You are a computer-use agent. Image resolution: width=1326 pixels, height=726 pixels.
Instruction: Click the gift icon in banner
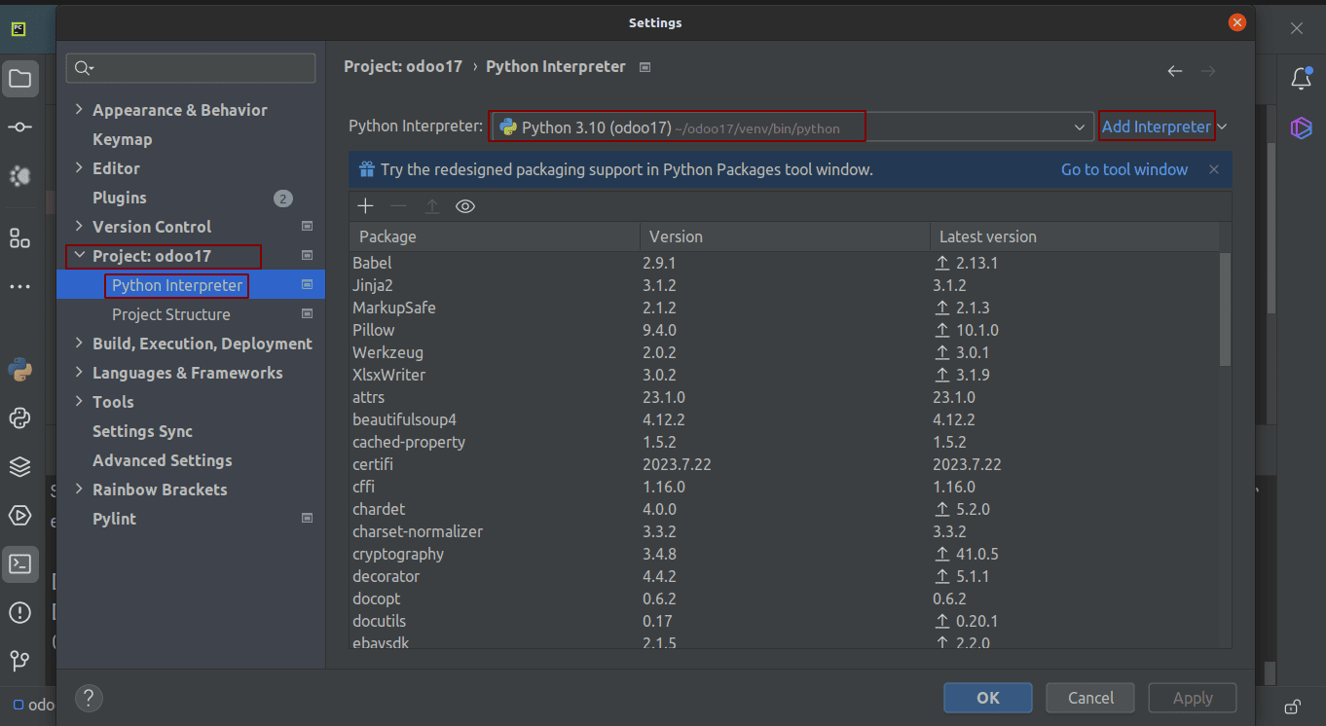367,169
